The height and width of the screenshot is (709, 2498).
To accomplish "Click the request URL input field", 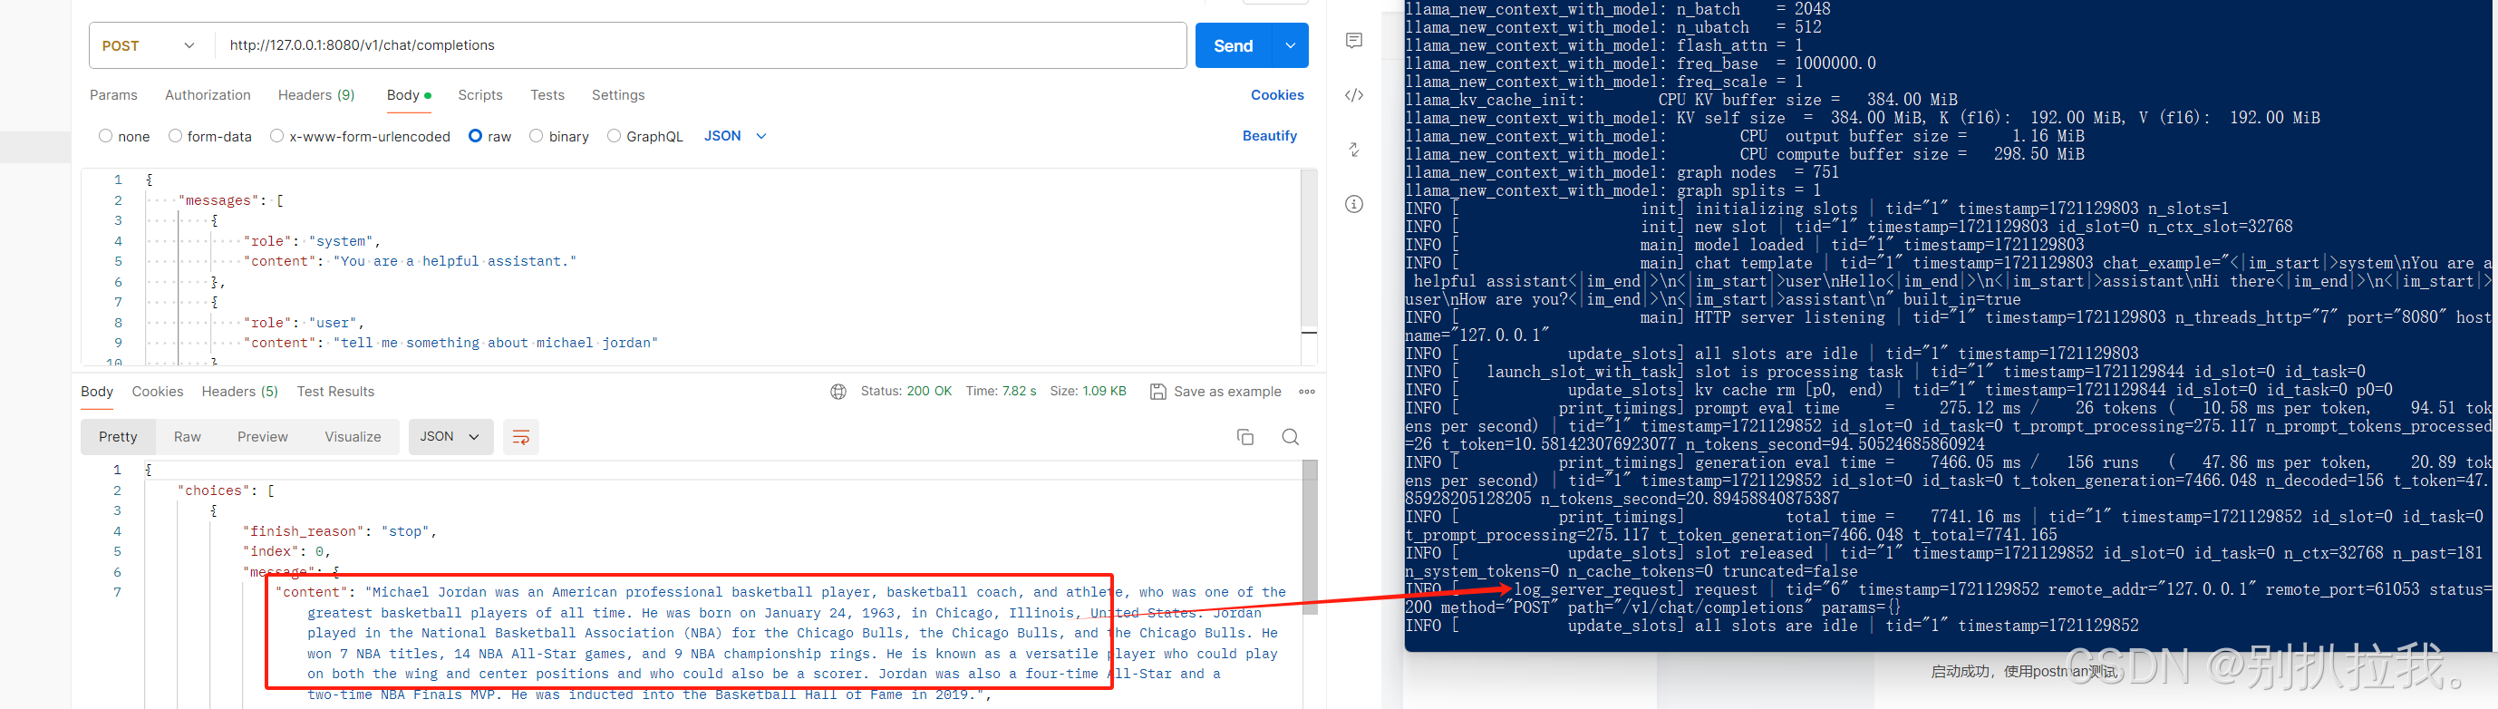I will [x=700, y=45].
